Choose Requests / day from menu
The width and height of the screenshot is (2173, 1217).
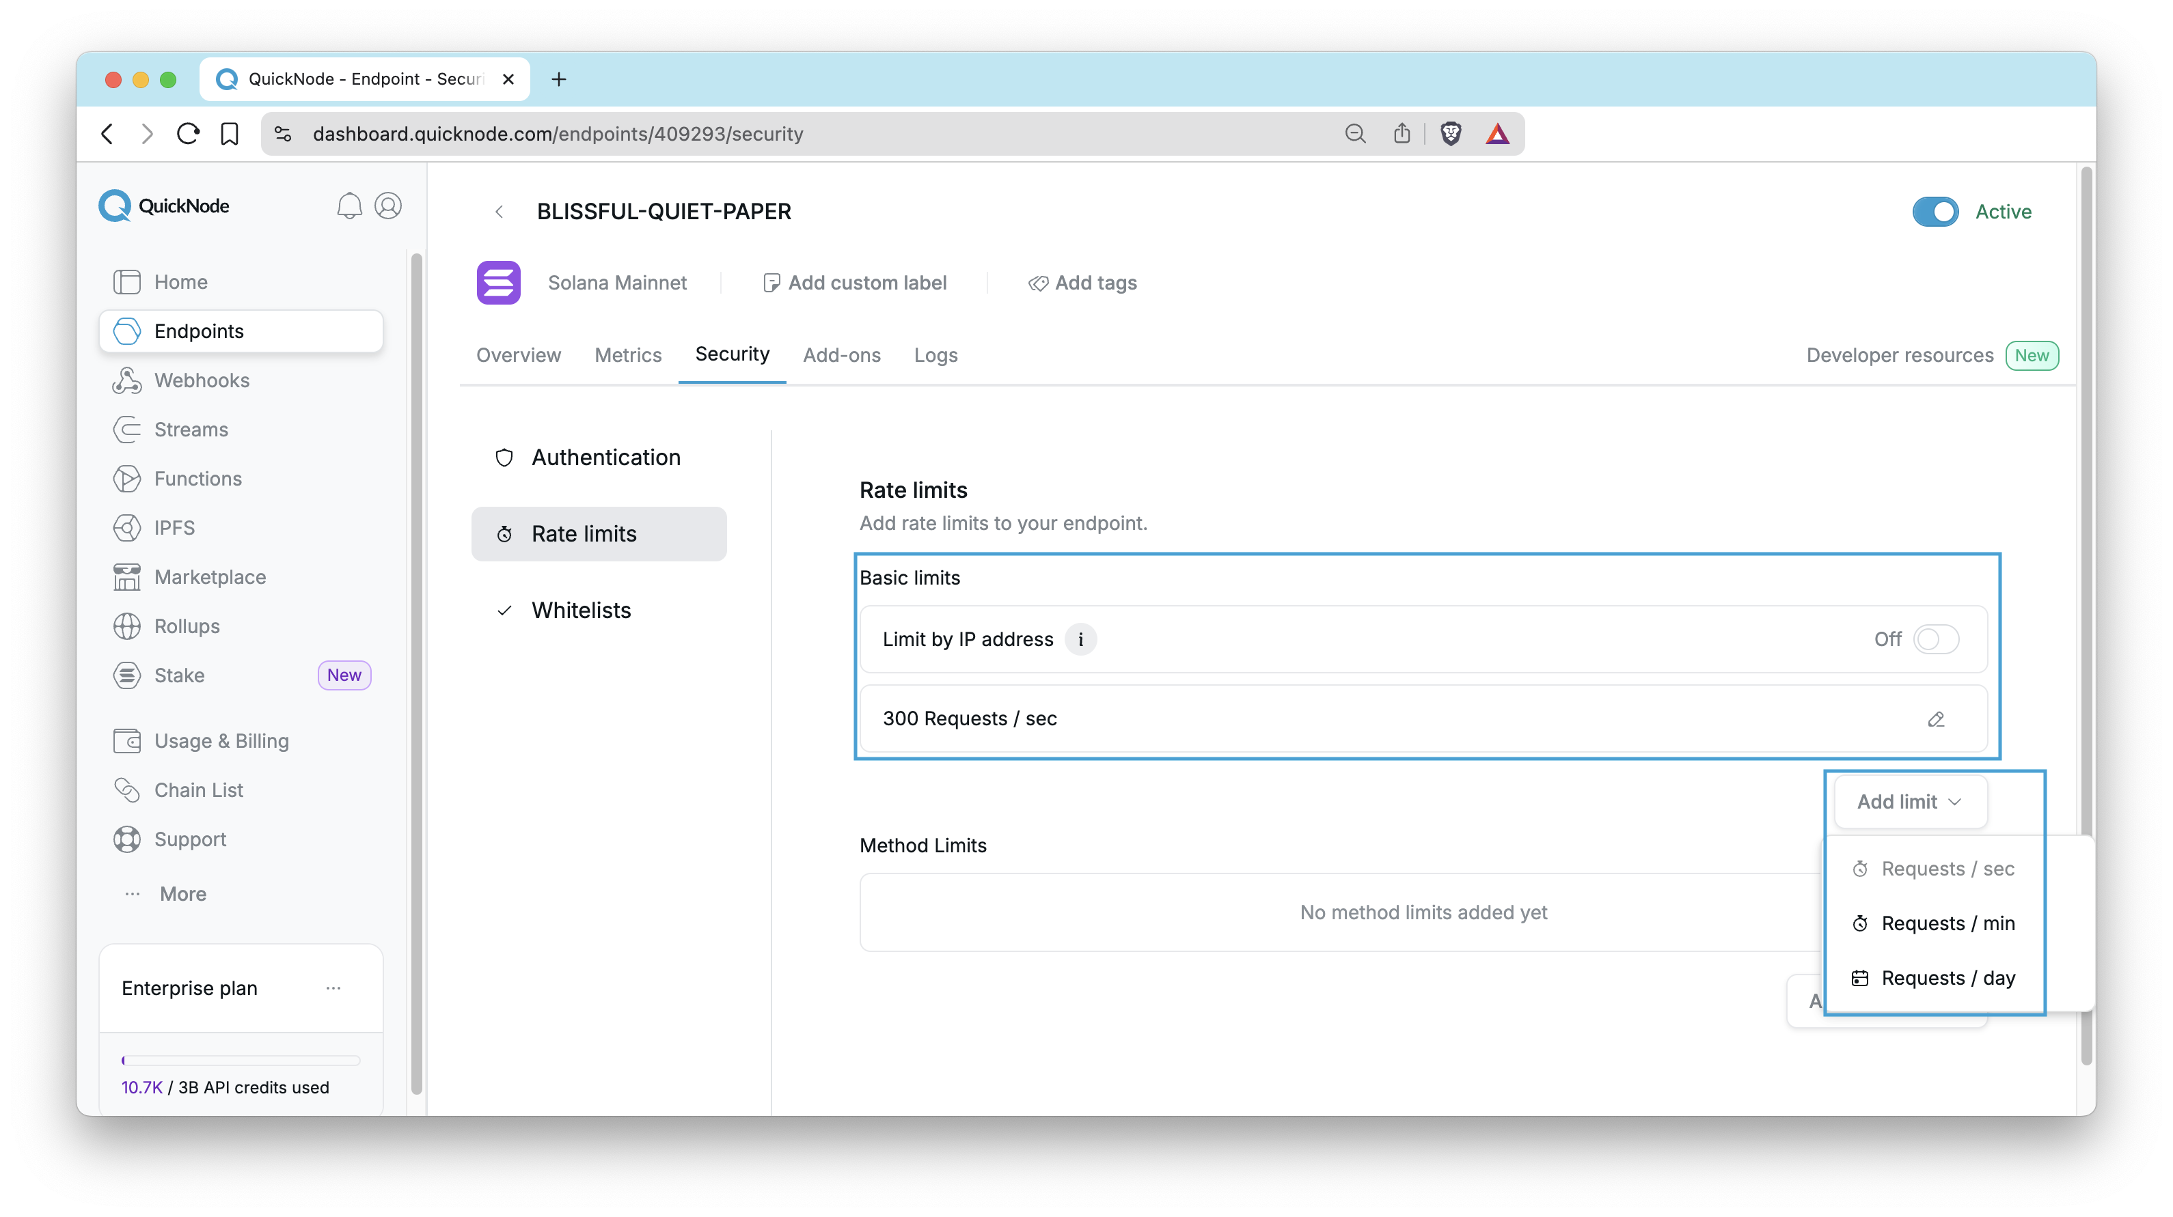(x=1947, y=979)
